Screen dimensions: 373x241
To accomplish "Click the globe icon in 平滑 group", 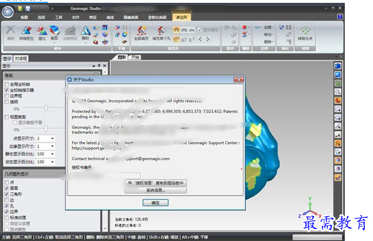I will (125, 35).
